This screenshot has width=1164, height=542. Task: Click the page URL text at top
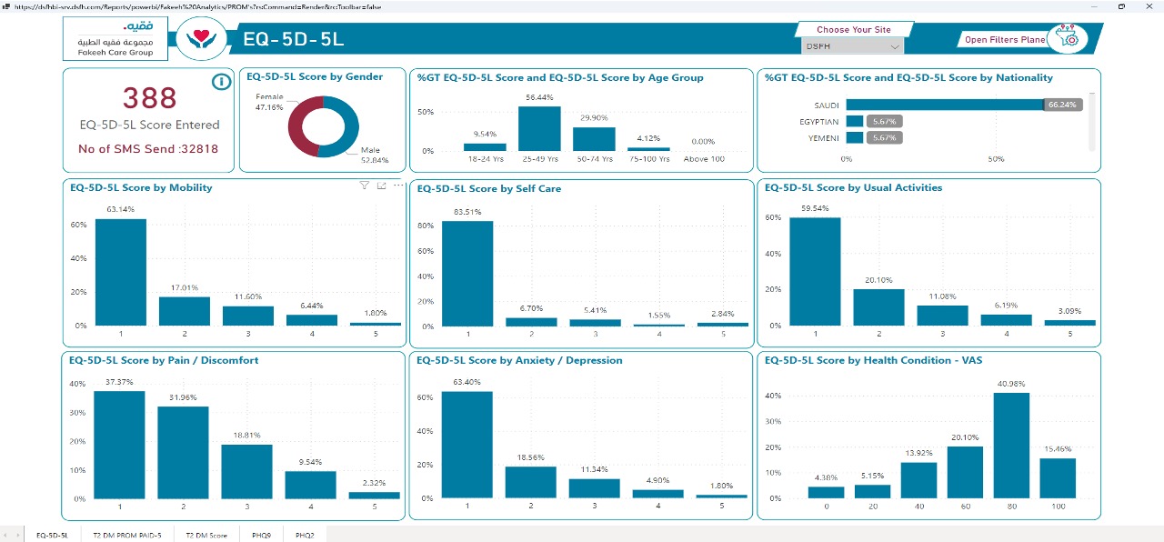(x=197, y=6)
